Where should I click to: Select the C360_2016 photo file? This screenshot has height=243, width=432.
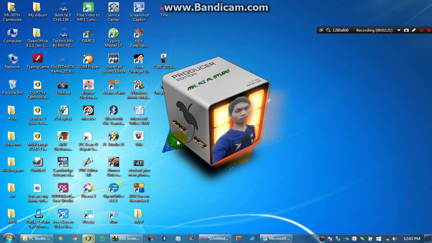pos(164,61)
